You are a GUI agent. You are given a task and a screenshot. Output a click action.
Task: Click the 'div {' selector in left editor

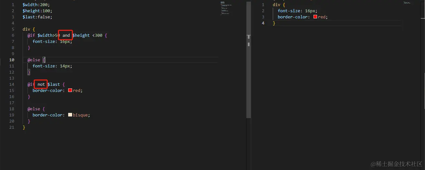coord(29,29)
